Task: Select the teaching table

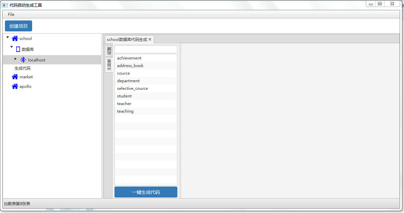Action: [x=146, y=111]
